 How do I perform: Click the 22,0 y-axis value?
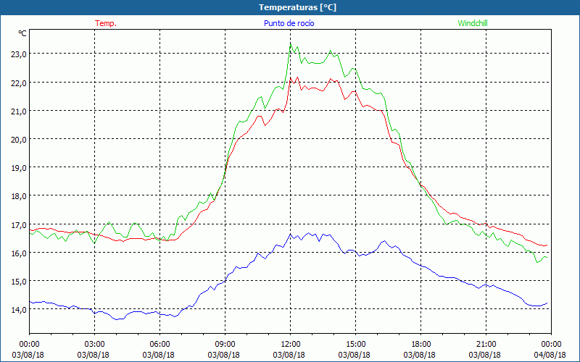point(19,83)
